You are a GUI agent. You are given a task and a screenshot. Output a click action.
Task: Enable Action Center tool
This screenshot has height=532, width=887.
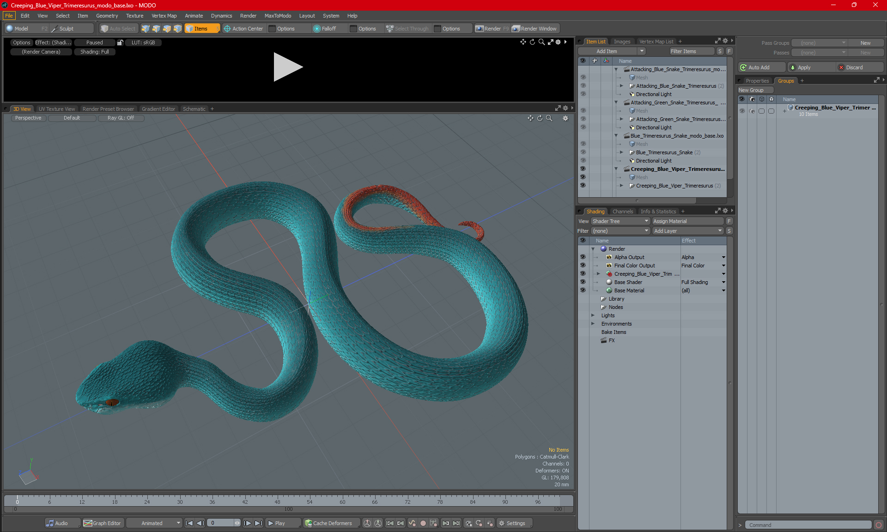coord(243,29)
